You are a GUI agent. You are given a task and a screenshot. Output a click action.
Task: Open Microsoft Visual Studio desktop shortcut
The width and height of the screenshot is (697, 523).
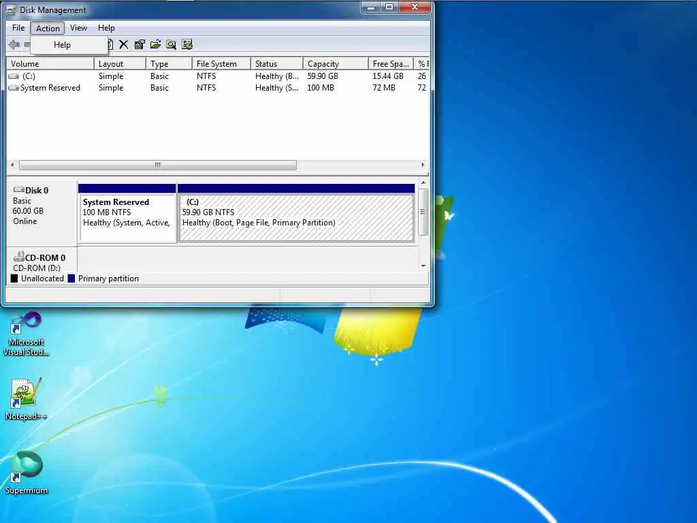[27, 334]
